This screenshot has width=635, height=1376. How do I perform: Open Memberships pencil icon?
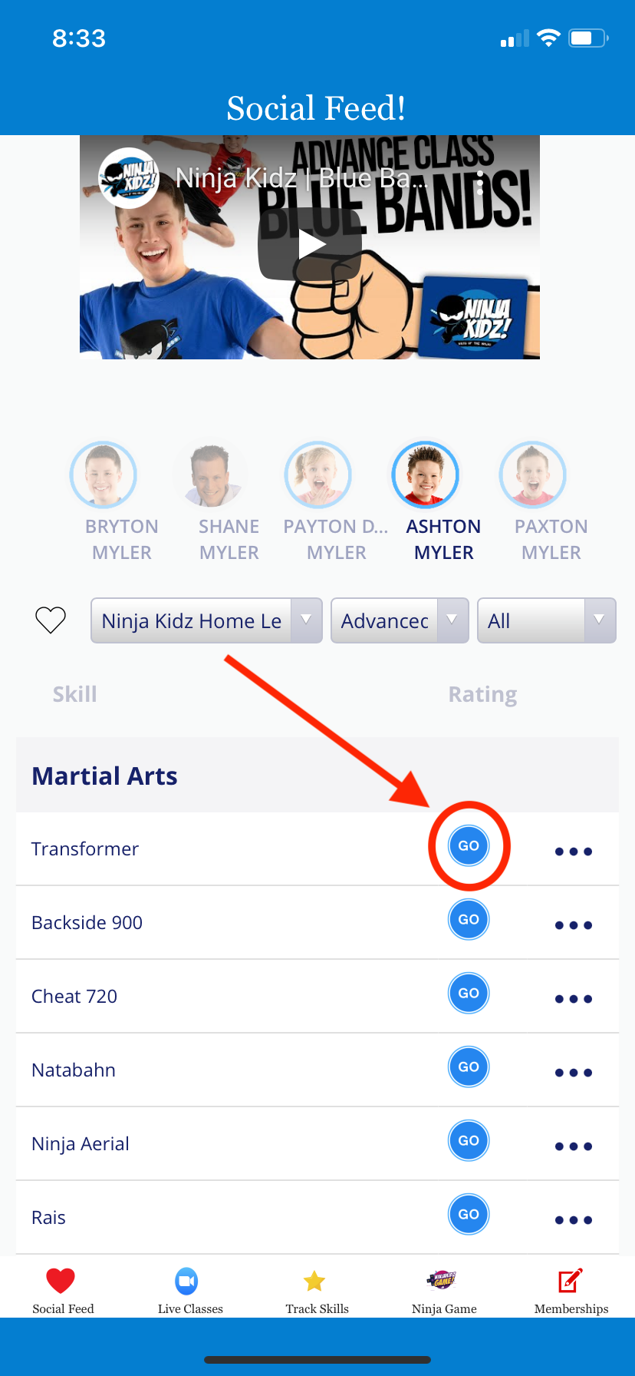571,1281
